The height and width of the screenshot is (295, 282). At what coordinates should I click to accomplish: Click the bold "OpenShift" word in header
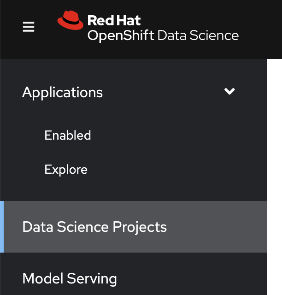[x=121, y=35]
